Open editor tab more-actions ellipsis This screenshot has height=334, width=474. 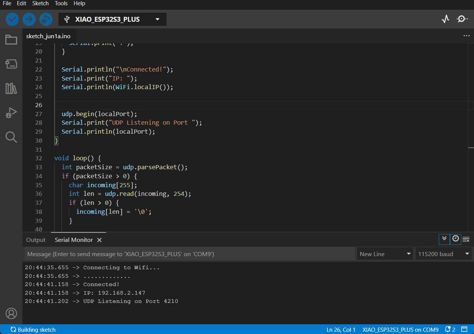point(466,36)
